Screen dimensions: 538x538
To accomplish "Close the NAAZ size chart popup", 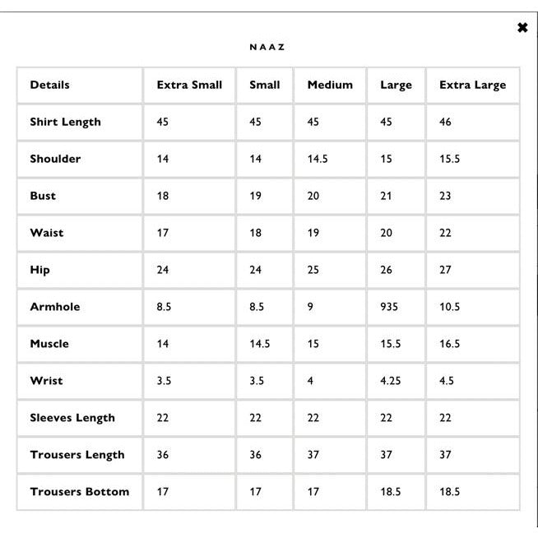I will coord(522,28).
